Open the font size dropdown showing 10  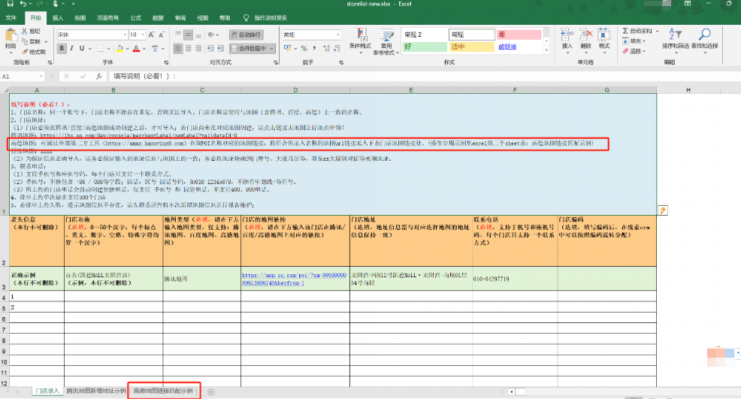[144, 35]
